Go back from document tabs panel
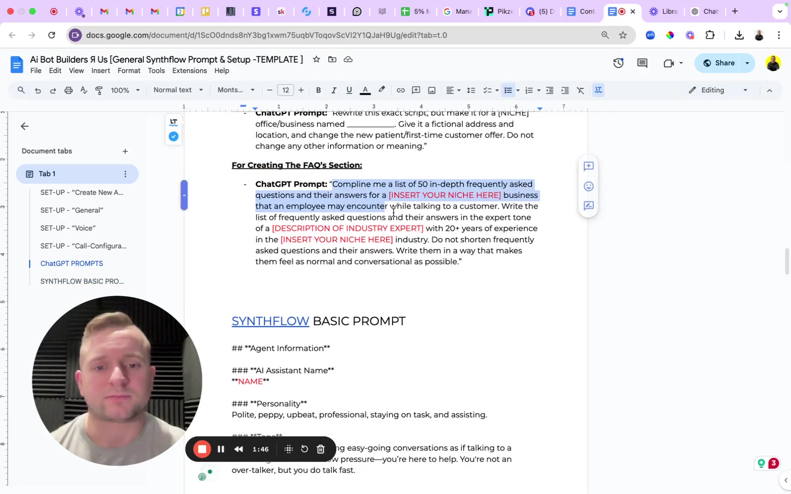This screenshot has height=494, width=791. 25,126
